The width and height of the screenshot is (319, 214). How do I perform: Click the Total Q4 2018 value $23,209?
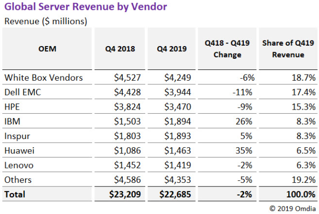125,194
